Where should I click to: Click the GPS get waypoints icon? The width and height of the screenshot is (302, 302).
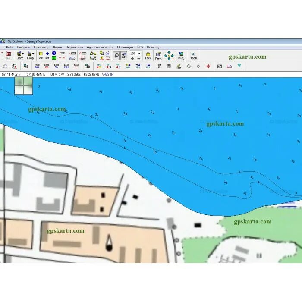pyautogui.click(x=128, y=66)
